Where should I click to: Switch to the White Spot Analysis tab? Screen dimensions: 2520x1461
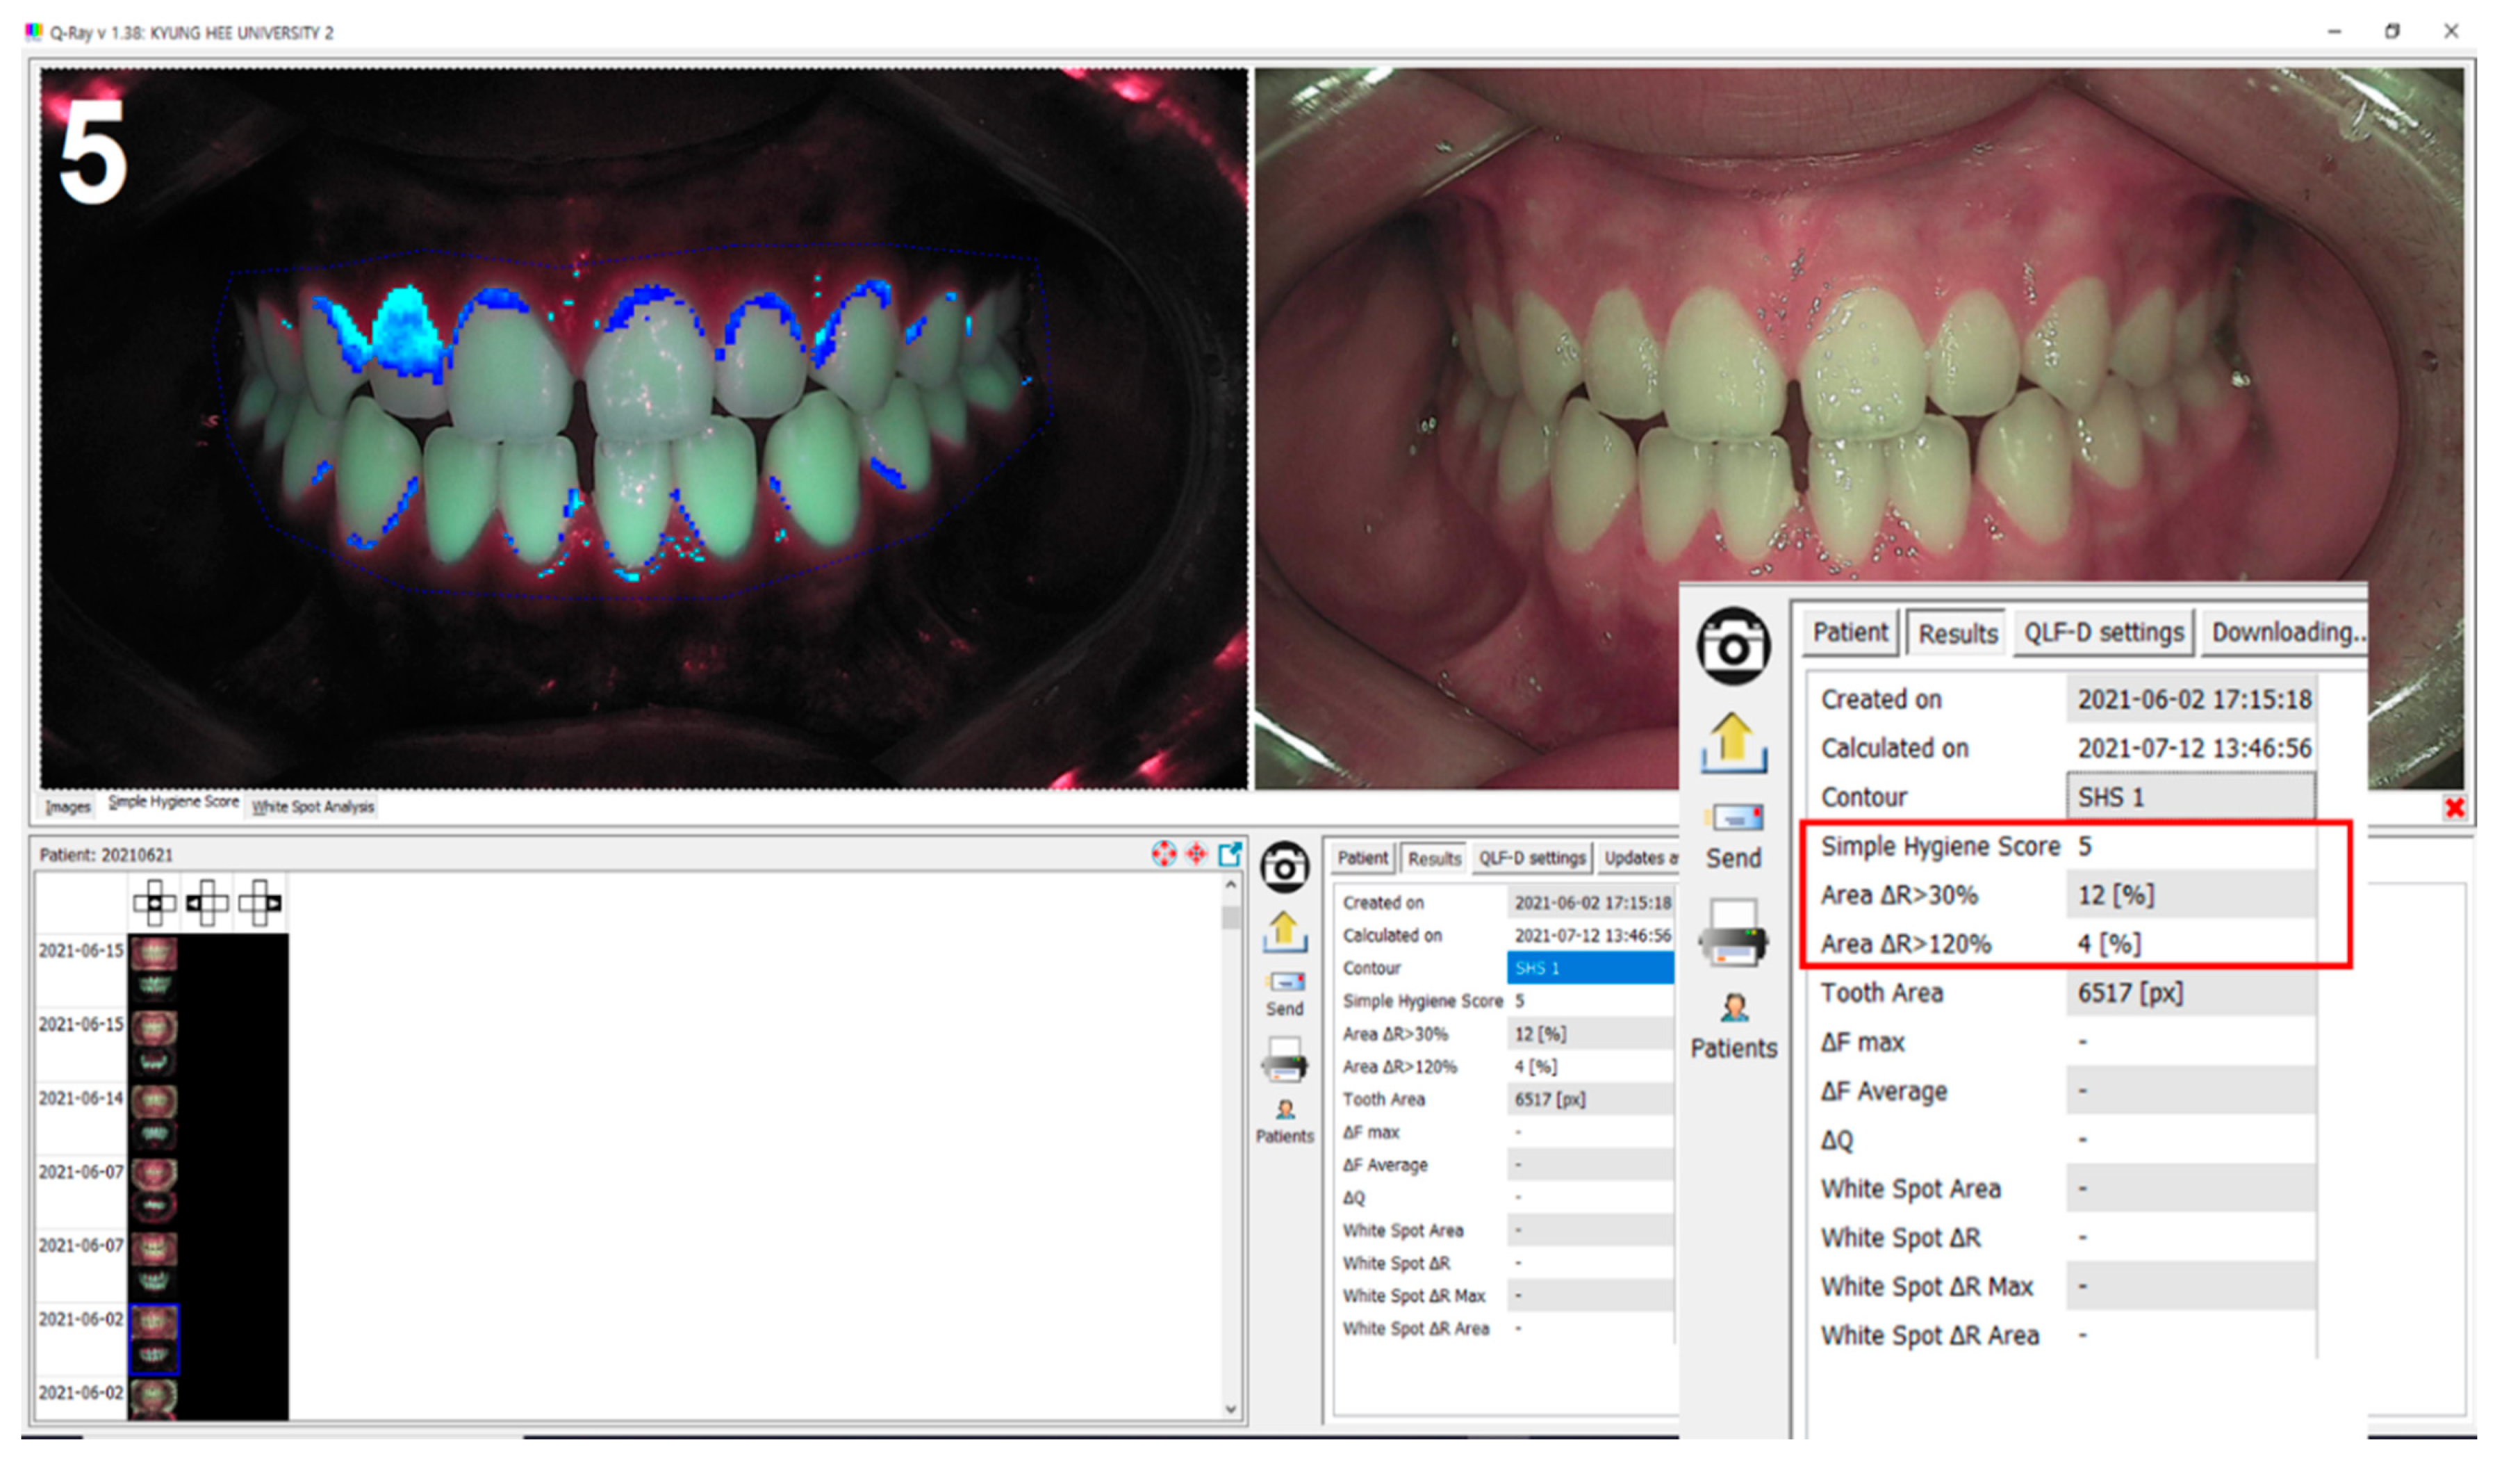click(x=312, y=806)
